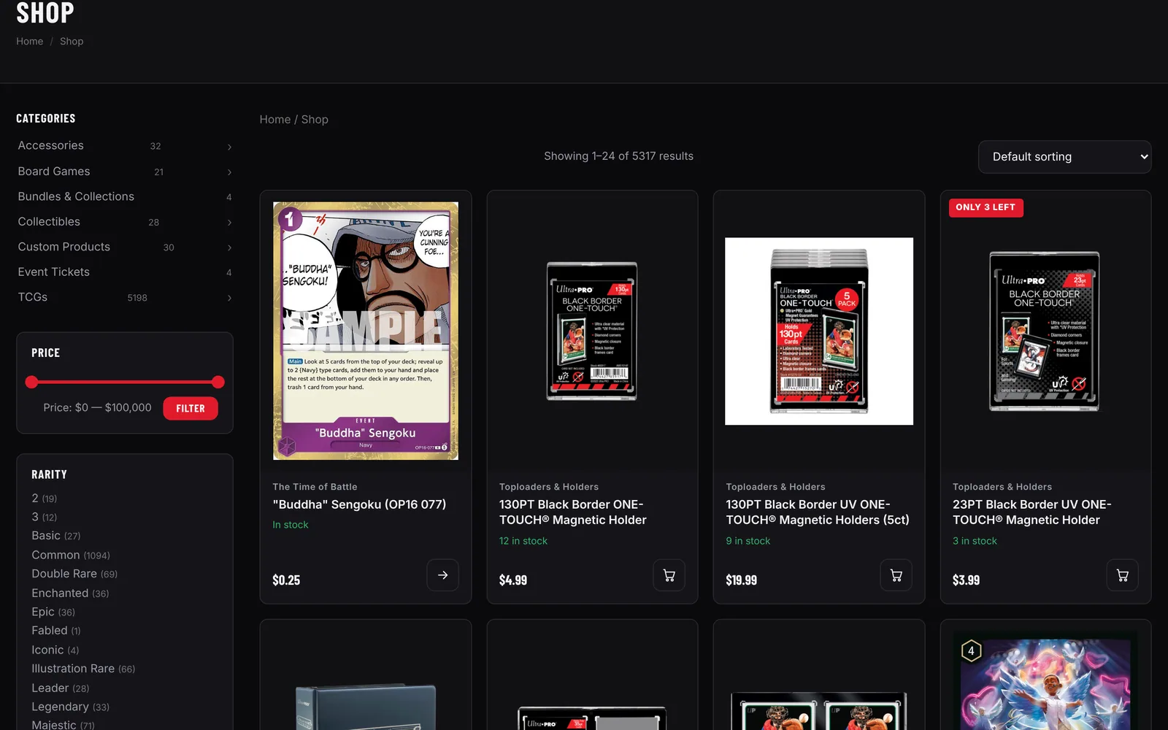The height and width of the screenshot is (730, 1168).
Task: Open Toploaders & Holders label on 5ct card
Action: (x=775, y=487)
